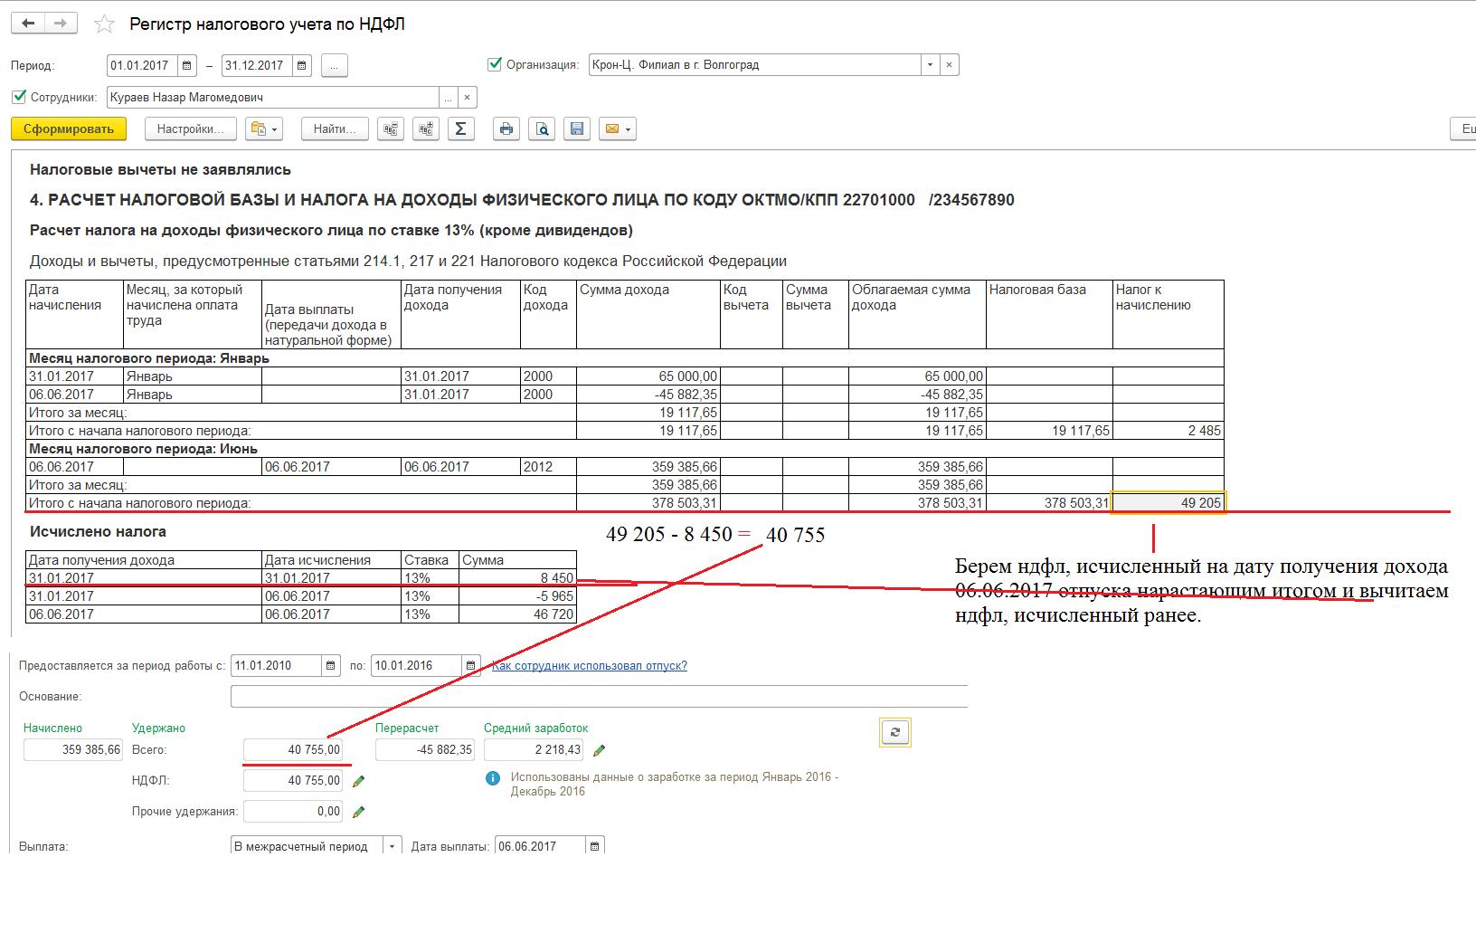The width and height of the screenshot is (1476, 933).
Task: Click the Начислено field 359 385,66
Action: pos(73,750)
